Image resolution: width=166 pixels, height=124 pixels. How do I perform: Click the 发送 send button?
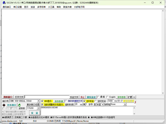[35, 113]
